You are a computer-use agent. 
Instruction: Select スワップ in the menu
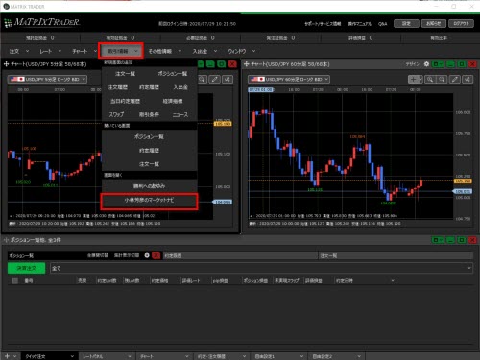tap(116, 114)
